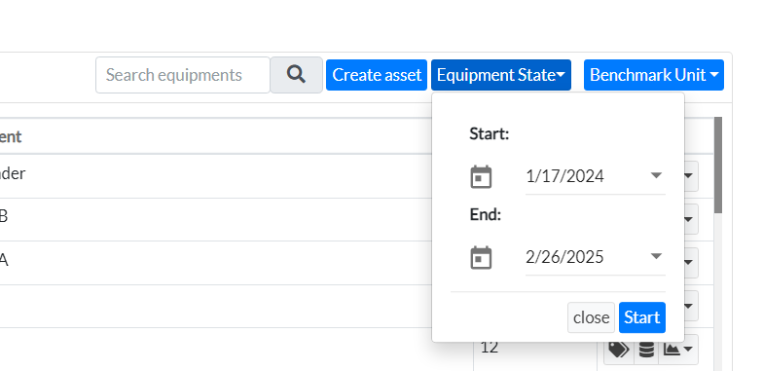Click the Create asset button
Viewport: 763px width, 371px height.
376,75
